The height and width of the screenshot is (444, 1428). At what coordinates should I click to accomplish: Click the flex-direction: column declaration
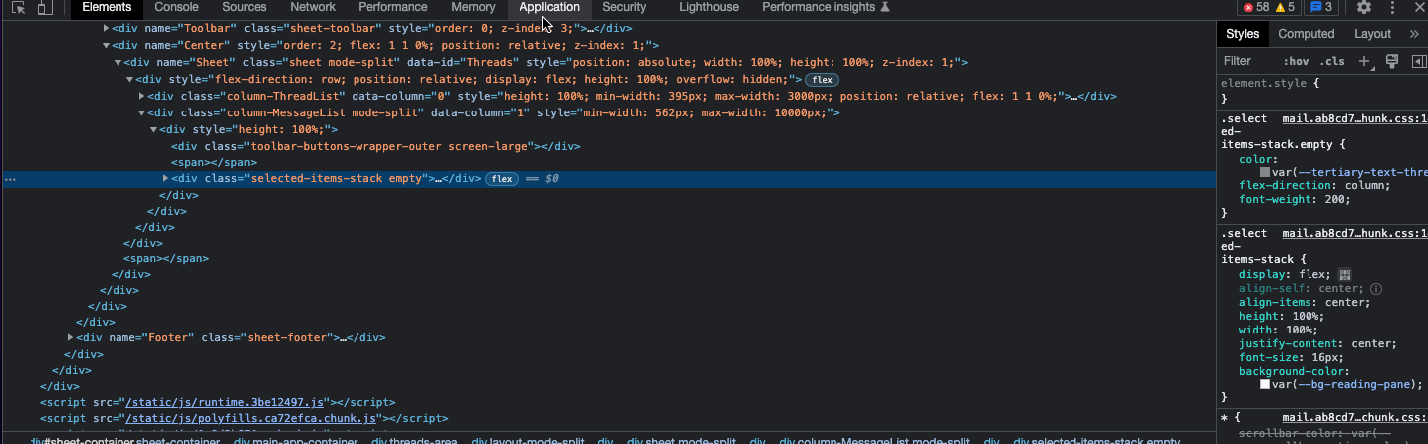pyautogui.click(x=1314, y=186)
